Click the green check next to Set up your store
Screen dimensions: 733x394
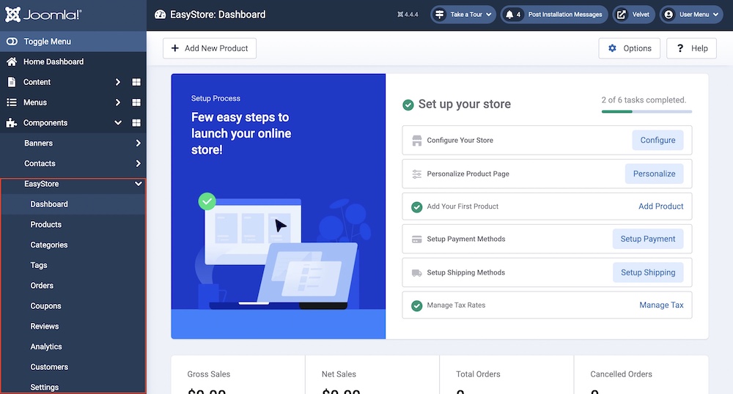pos(408,105)
